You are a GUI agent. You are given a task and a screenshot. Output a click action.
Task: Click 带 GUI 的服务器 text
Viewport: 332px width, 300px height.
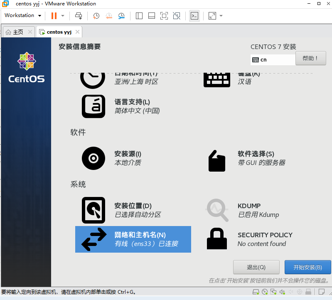(x=261, y=162)
